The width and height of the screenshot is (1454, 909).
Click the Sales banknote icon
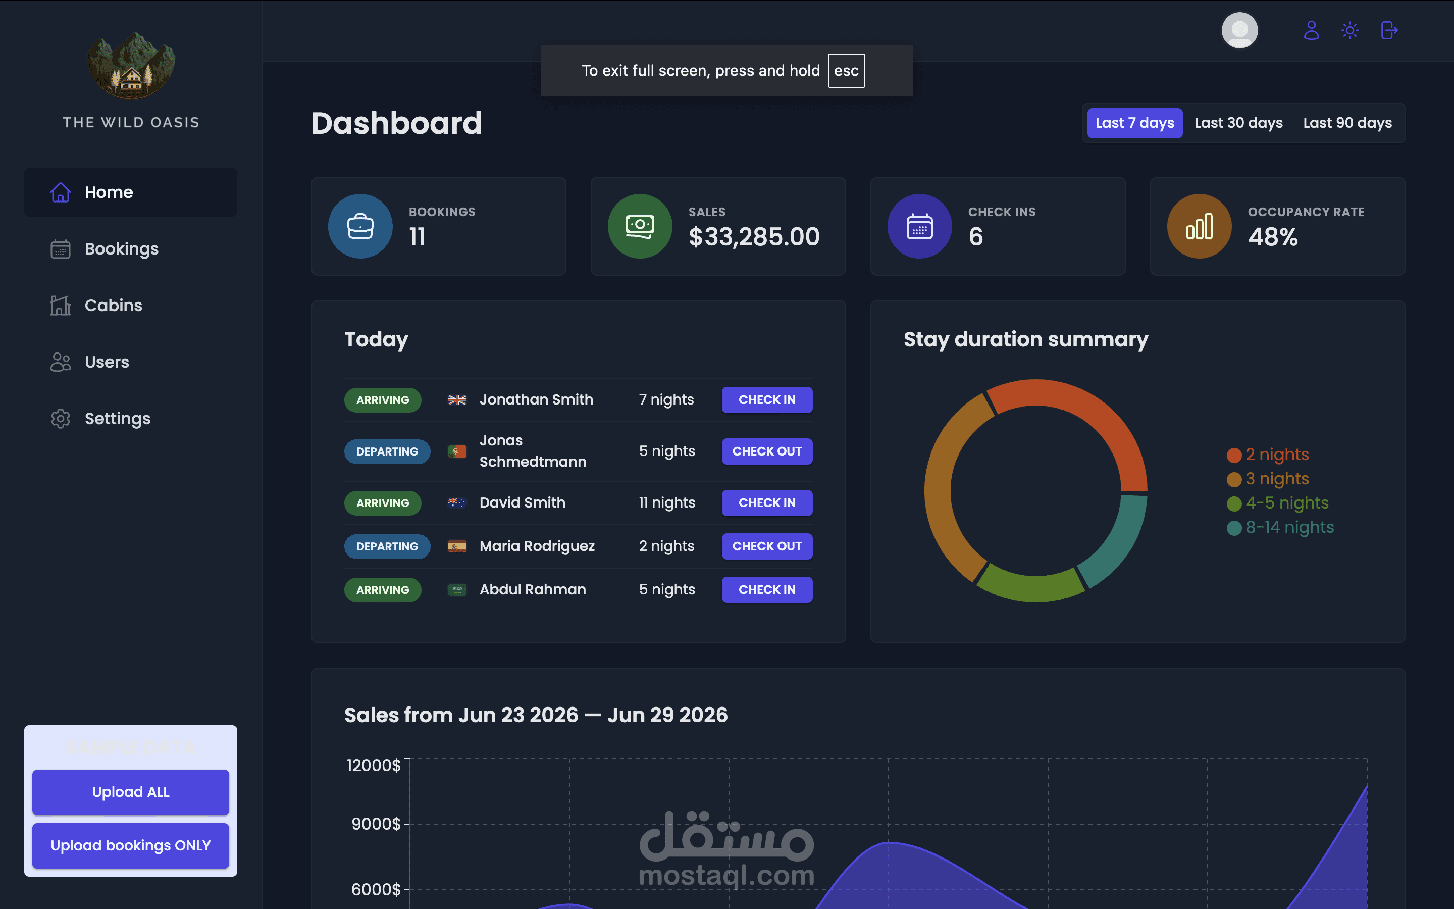pyautogui.click(x=640, y=226)
